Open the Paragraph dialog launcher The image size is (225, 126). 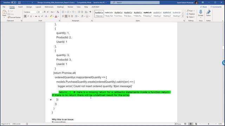click(92, 21)
